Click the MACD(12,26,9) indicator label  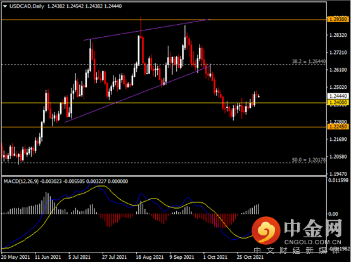point(21,181)
